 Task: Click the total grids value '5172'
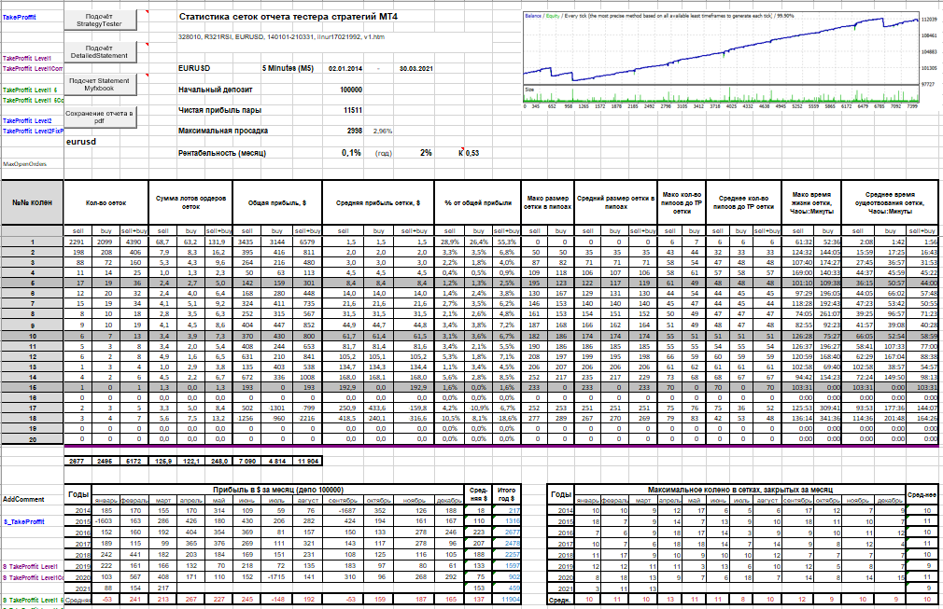[x=134, y=462]
